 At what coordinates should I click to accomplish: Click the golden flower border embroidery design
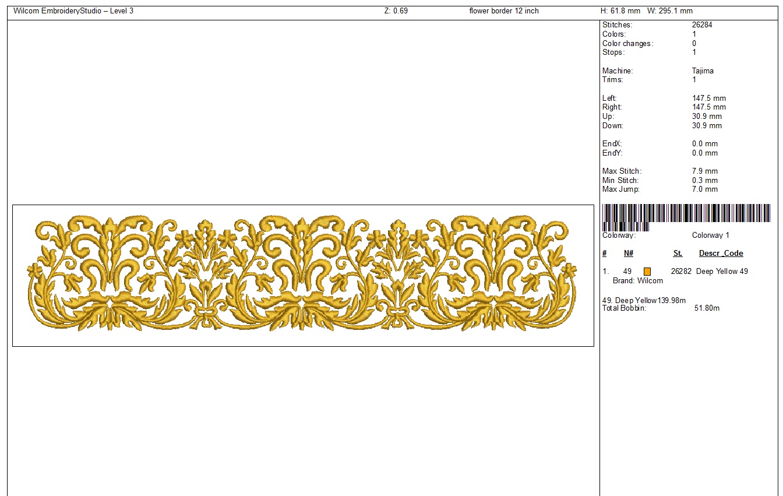pyautogui.click(x=302, y=275)
